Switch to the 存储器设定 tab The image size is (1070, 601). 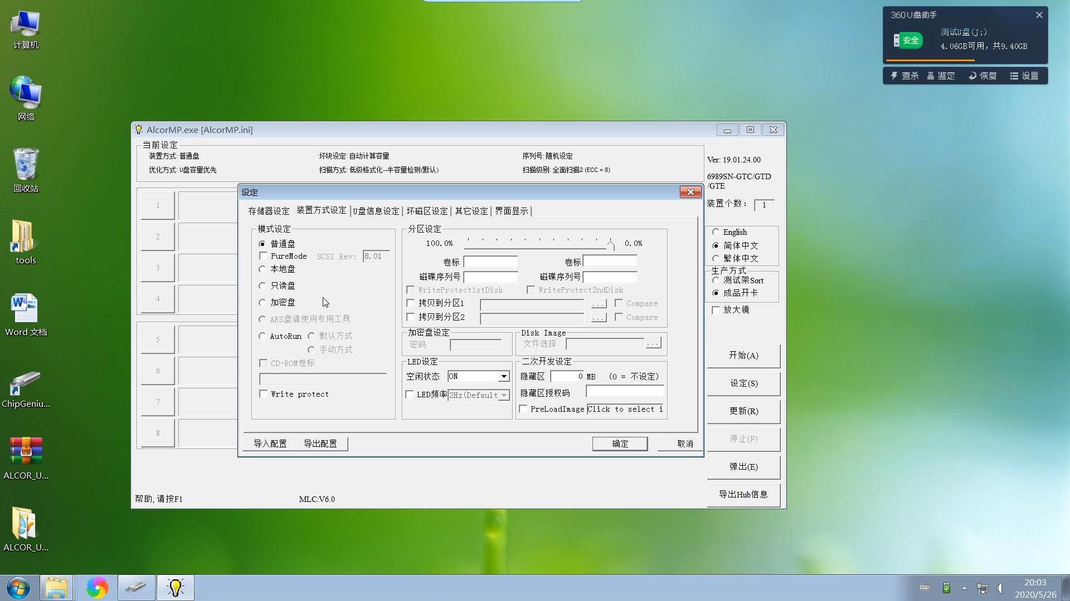[x=269, y=211]
